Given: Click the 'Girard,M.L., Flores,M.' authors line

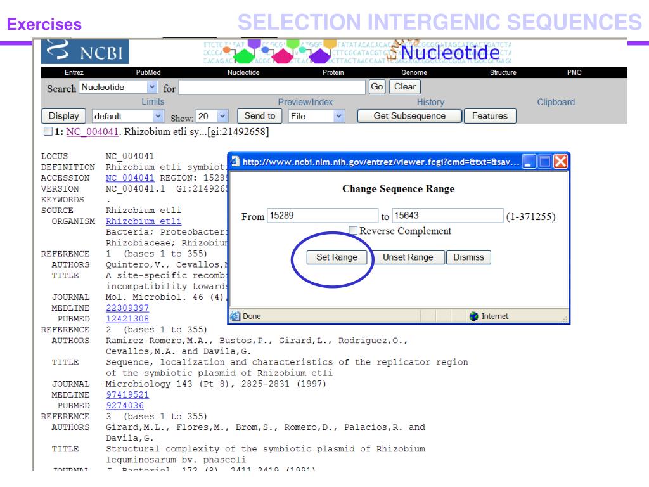Looking at the screenshot, I should [266, 427].
